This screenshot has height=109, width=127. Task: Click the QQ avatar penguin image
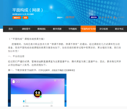coord(38,93)
